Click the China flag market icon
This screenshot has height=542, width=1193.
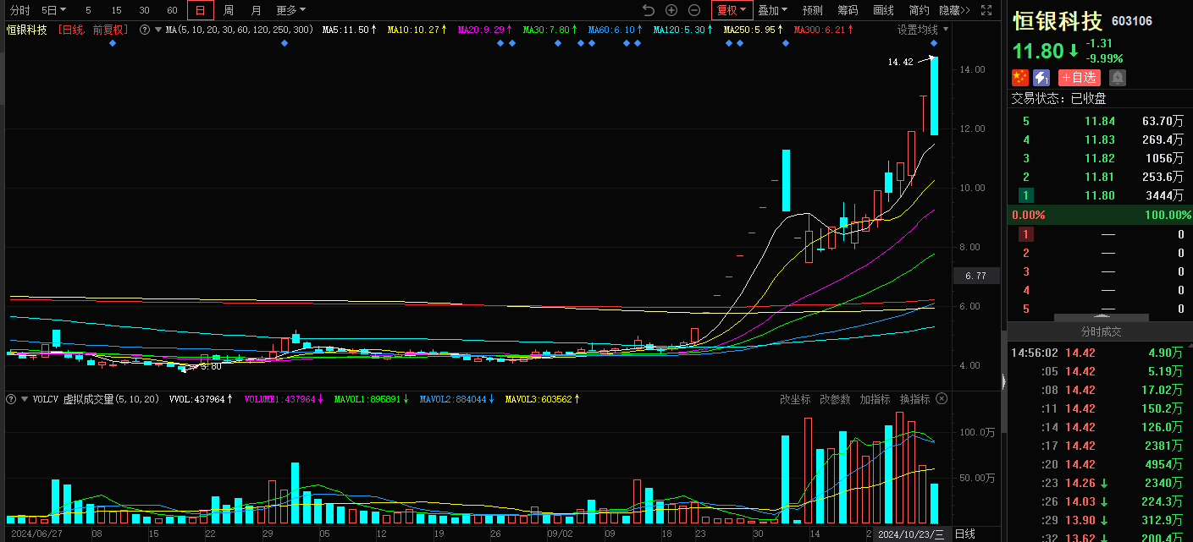[x=1019, y=78]
